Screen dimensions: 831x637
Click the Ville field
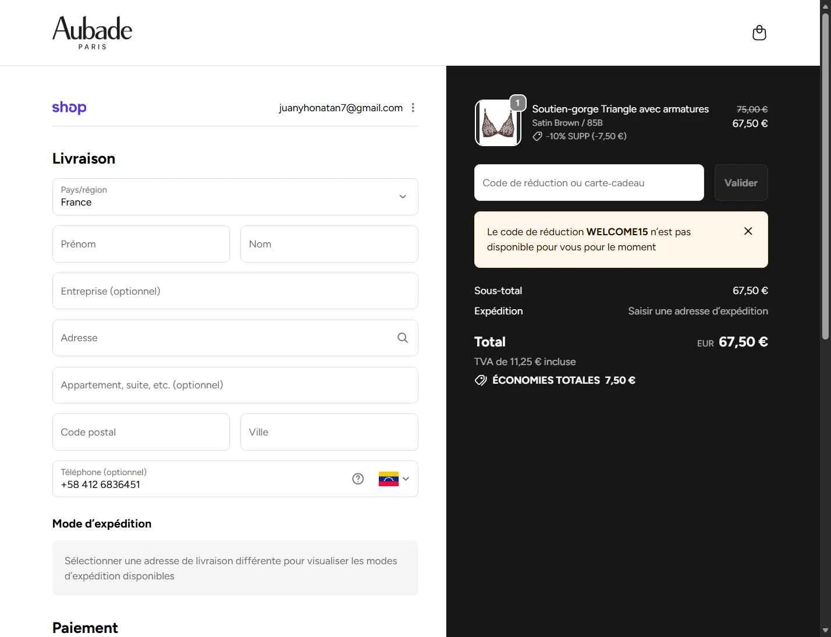coord(329,432)
